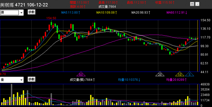Click the zoom-in plus icon
The image size is (212, 107).
[192, 4]
